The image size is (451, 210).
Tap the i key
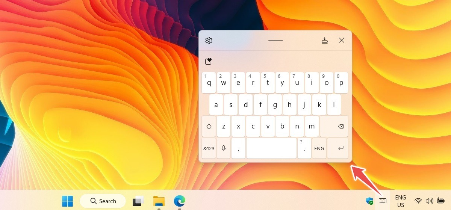312,83
